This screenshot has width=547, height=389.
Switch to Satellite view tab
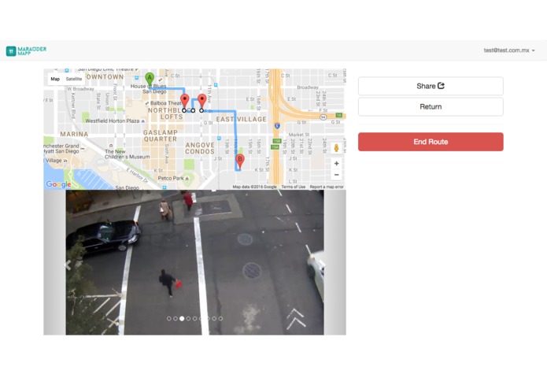click(74, 79)
